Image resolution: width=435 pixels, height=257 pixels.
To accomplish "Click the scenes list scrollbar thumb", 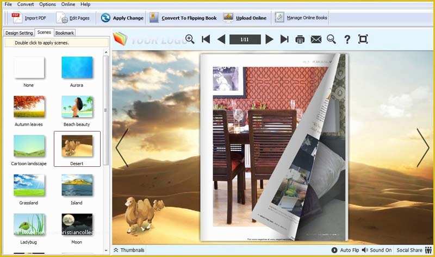I will coord(105,110).
